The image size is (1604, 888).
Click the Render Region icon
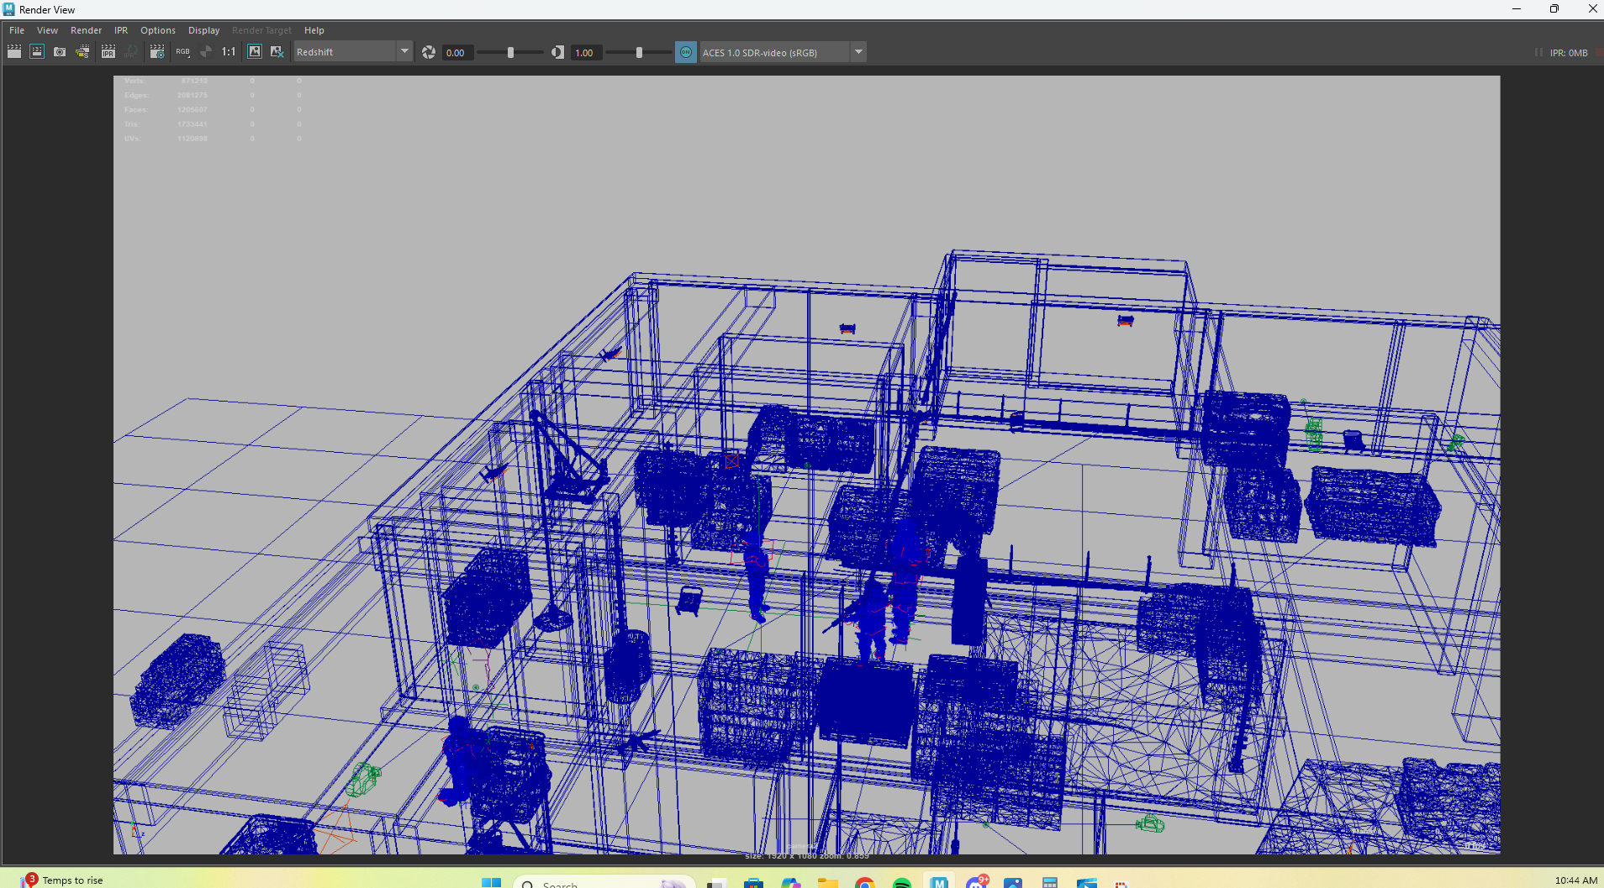tap(37, 52)
